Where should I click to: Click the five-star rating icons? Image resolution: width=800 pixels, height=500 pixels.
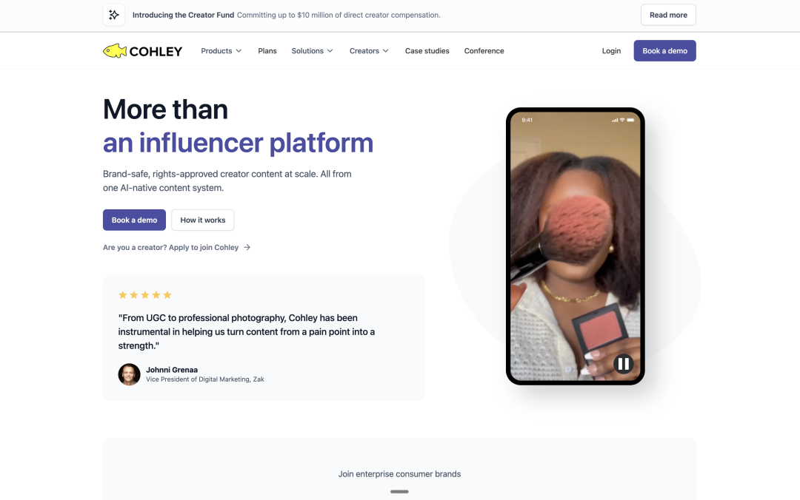(145, 294)
